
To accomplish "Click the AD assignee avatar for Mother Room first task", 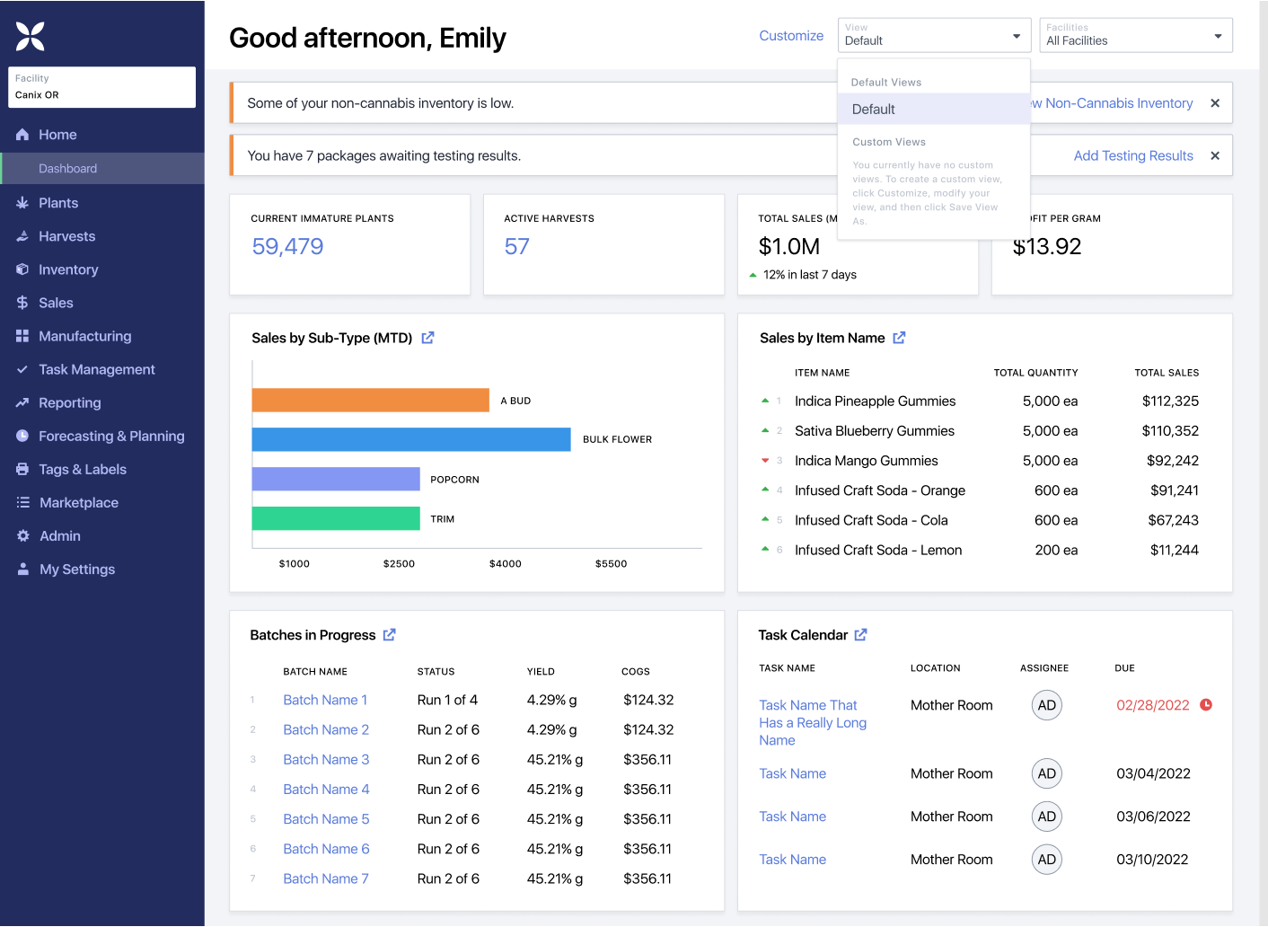I will tap(1046, 705).
